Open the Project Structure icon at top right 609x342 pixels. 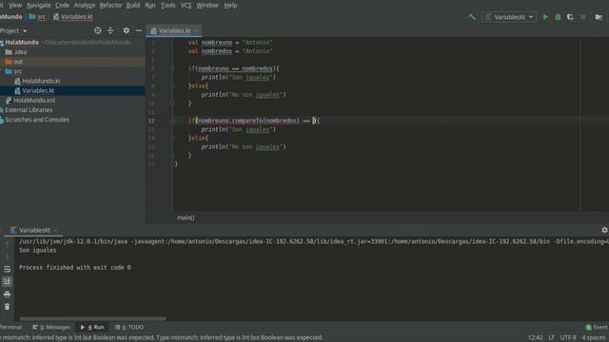coord(599,17)
